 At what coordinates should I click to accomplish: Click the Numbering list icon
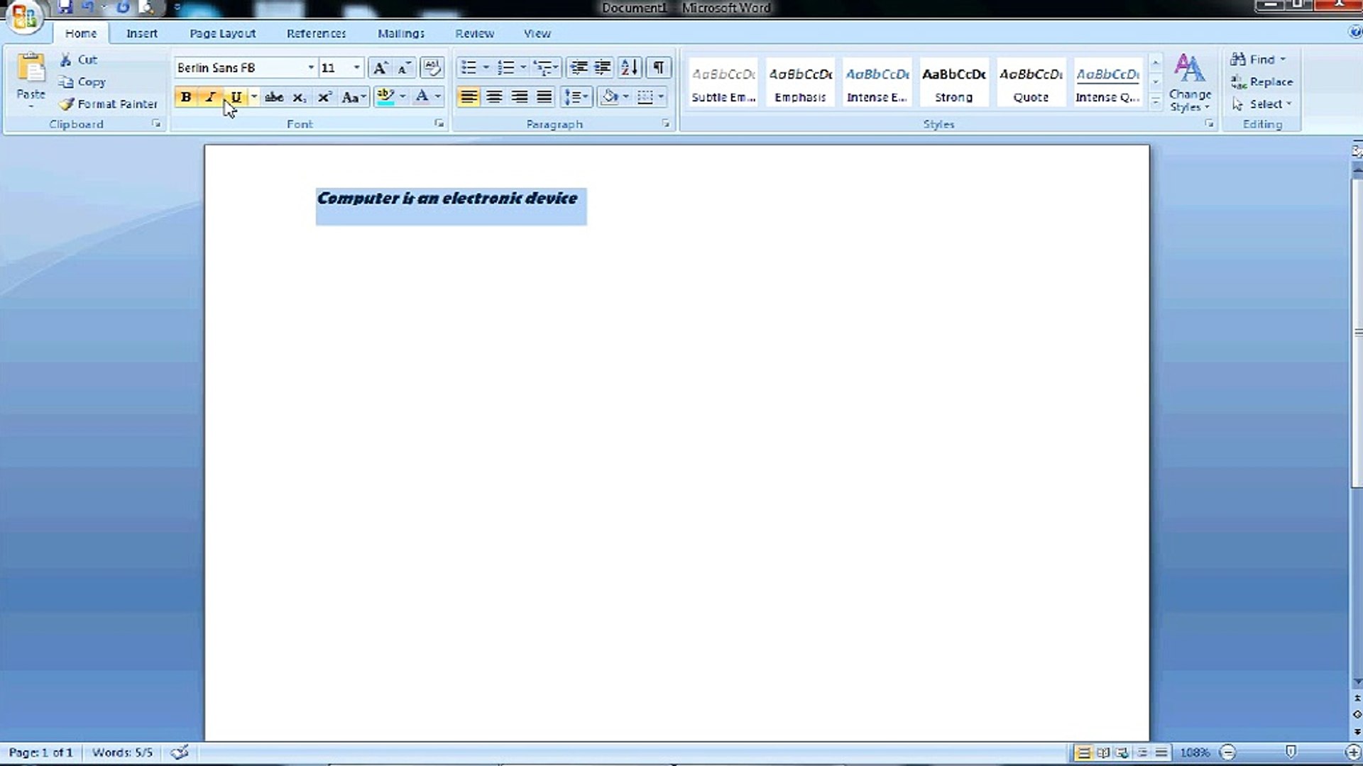(505, 67)
